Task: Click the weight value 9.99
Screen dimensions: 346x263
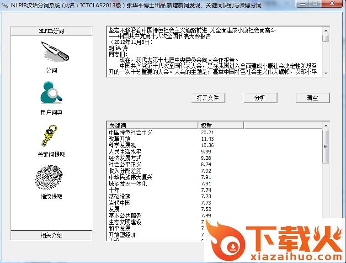Action: (206, 152)
